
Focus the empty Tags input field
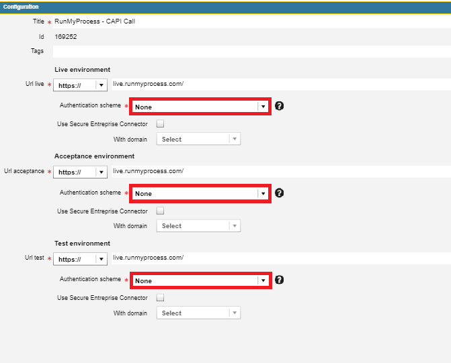tap(249, 51)
